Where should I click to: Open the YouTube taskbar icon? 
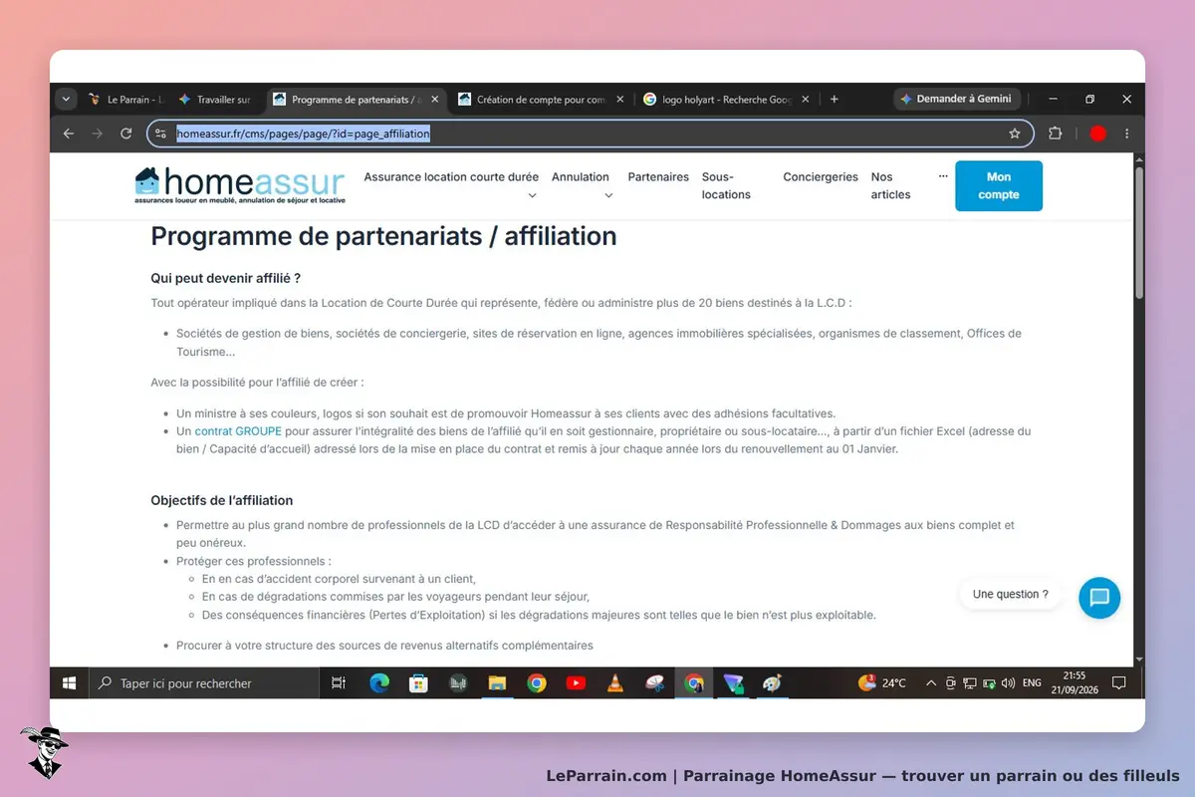point(576,683)
